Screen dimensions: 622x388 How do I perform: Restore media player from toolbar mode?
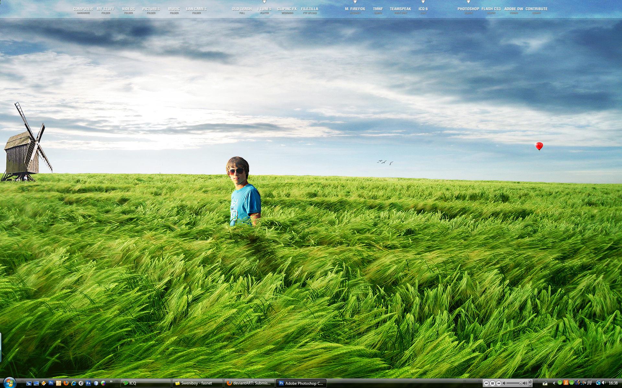530,382
